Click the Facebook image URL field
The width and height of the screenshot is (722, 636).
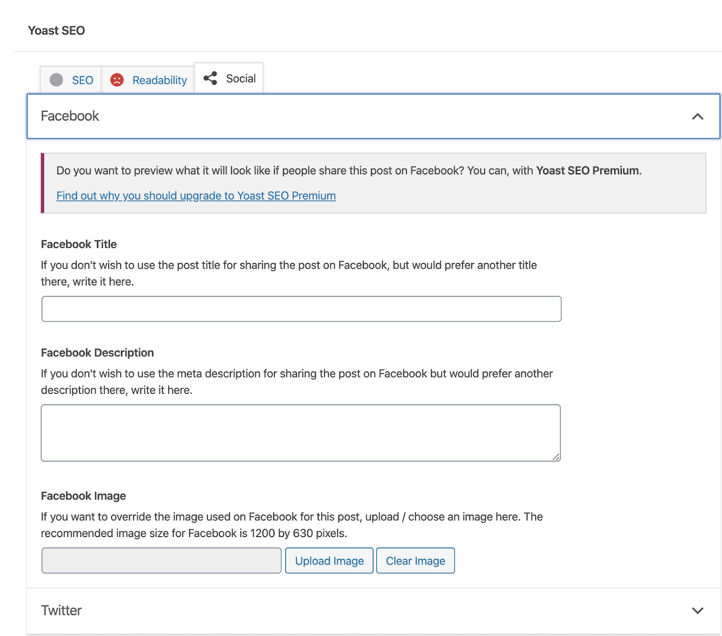coord(162,561)
